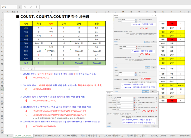Click the next sheet navigation arrow
The width and height of the screenshot is (191, 138).
coord(7,136)
